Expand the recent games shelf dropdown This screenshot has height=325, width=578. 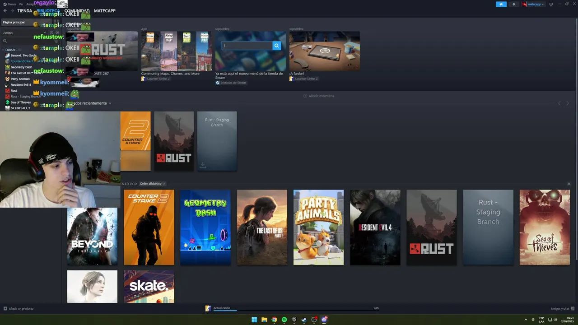(x=110, y=103)
